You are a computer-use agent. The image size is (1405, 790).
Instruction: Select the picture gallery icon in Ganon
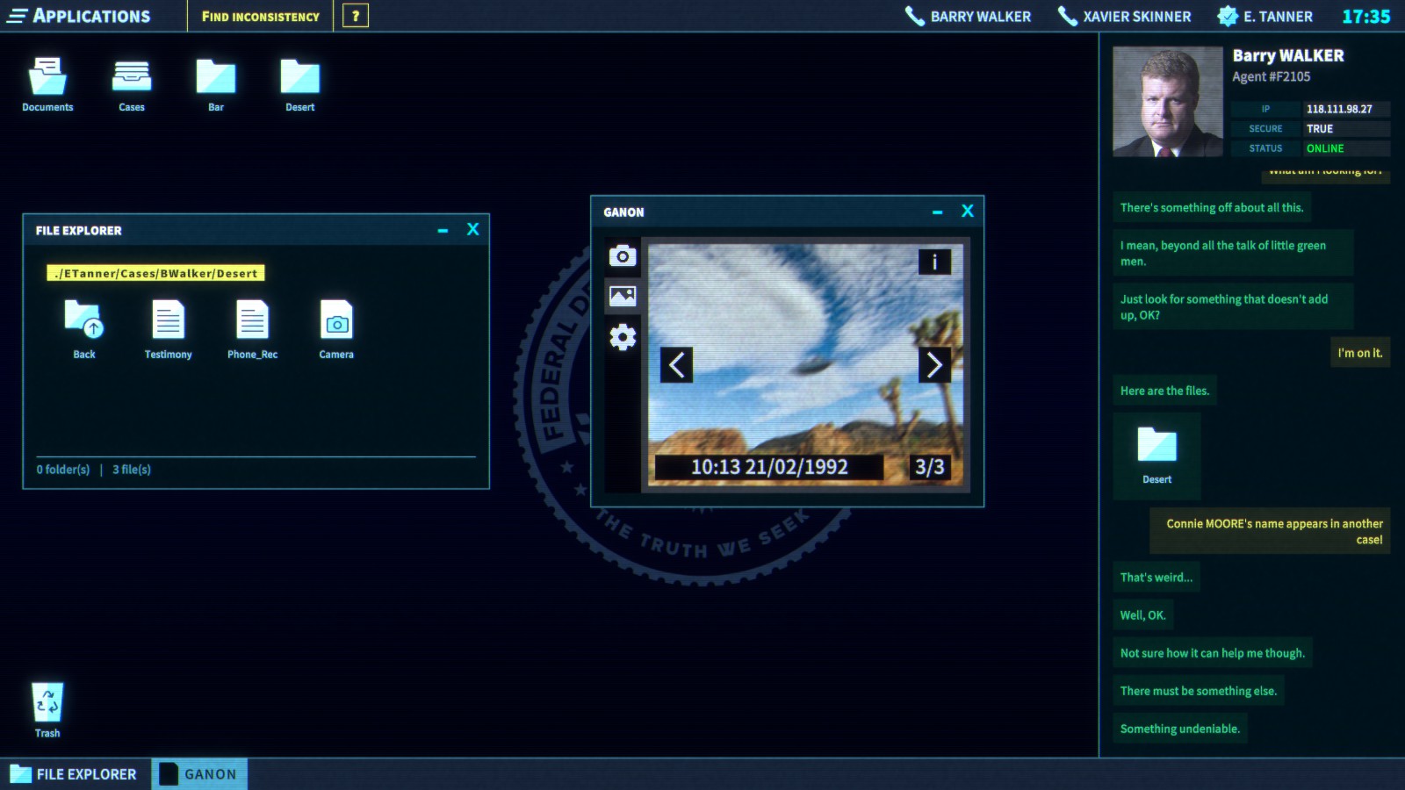[623, 297]
